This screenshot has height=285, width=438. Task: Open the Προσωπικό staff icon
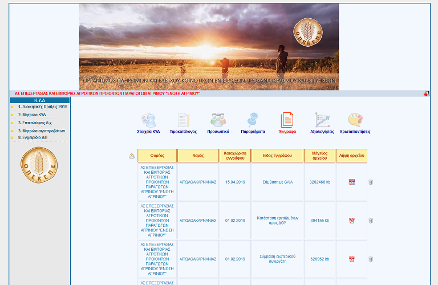pyautogui.click(x=218, y=120)
